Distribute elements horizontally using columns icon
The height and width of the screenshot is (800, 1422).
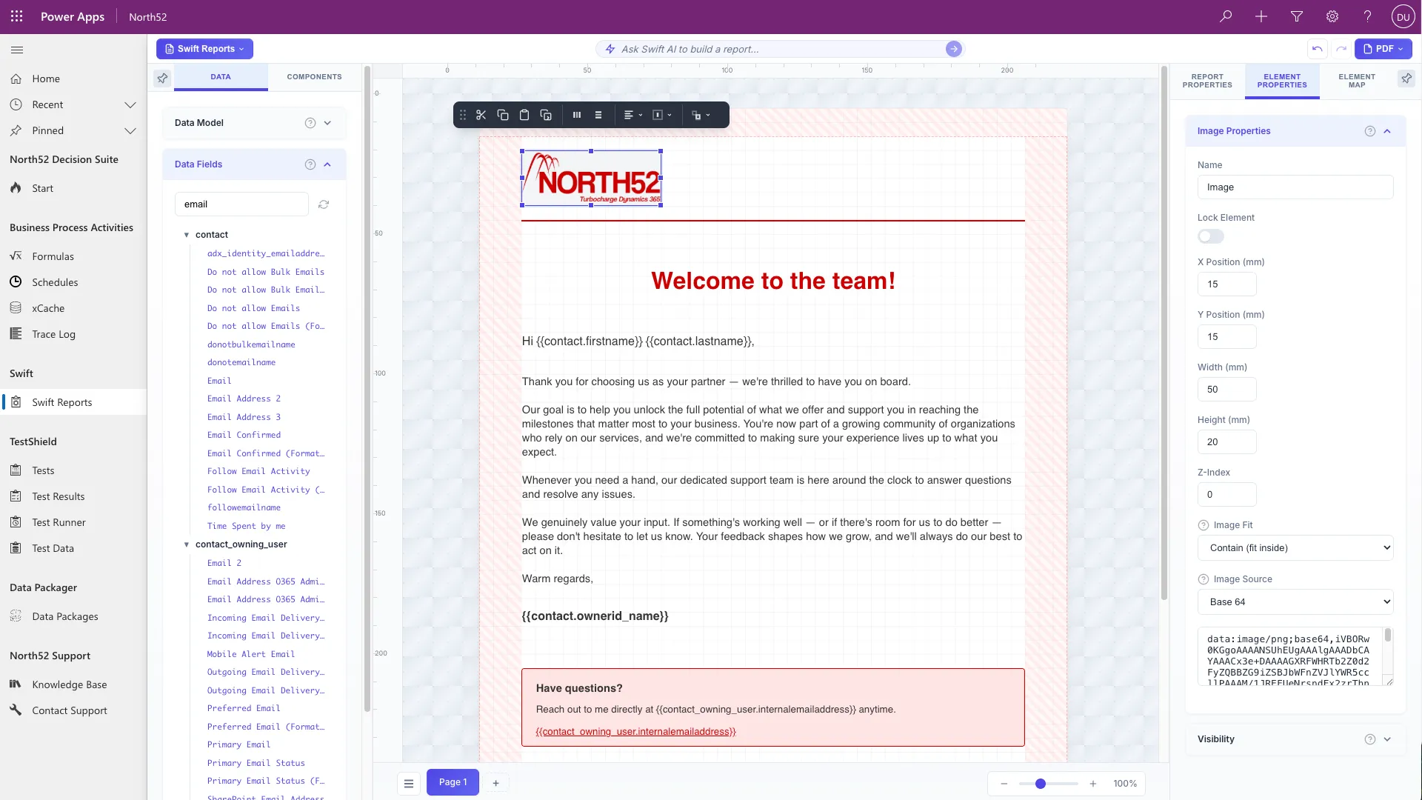[577, 115]
